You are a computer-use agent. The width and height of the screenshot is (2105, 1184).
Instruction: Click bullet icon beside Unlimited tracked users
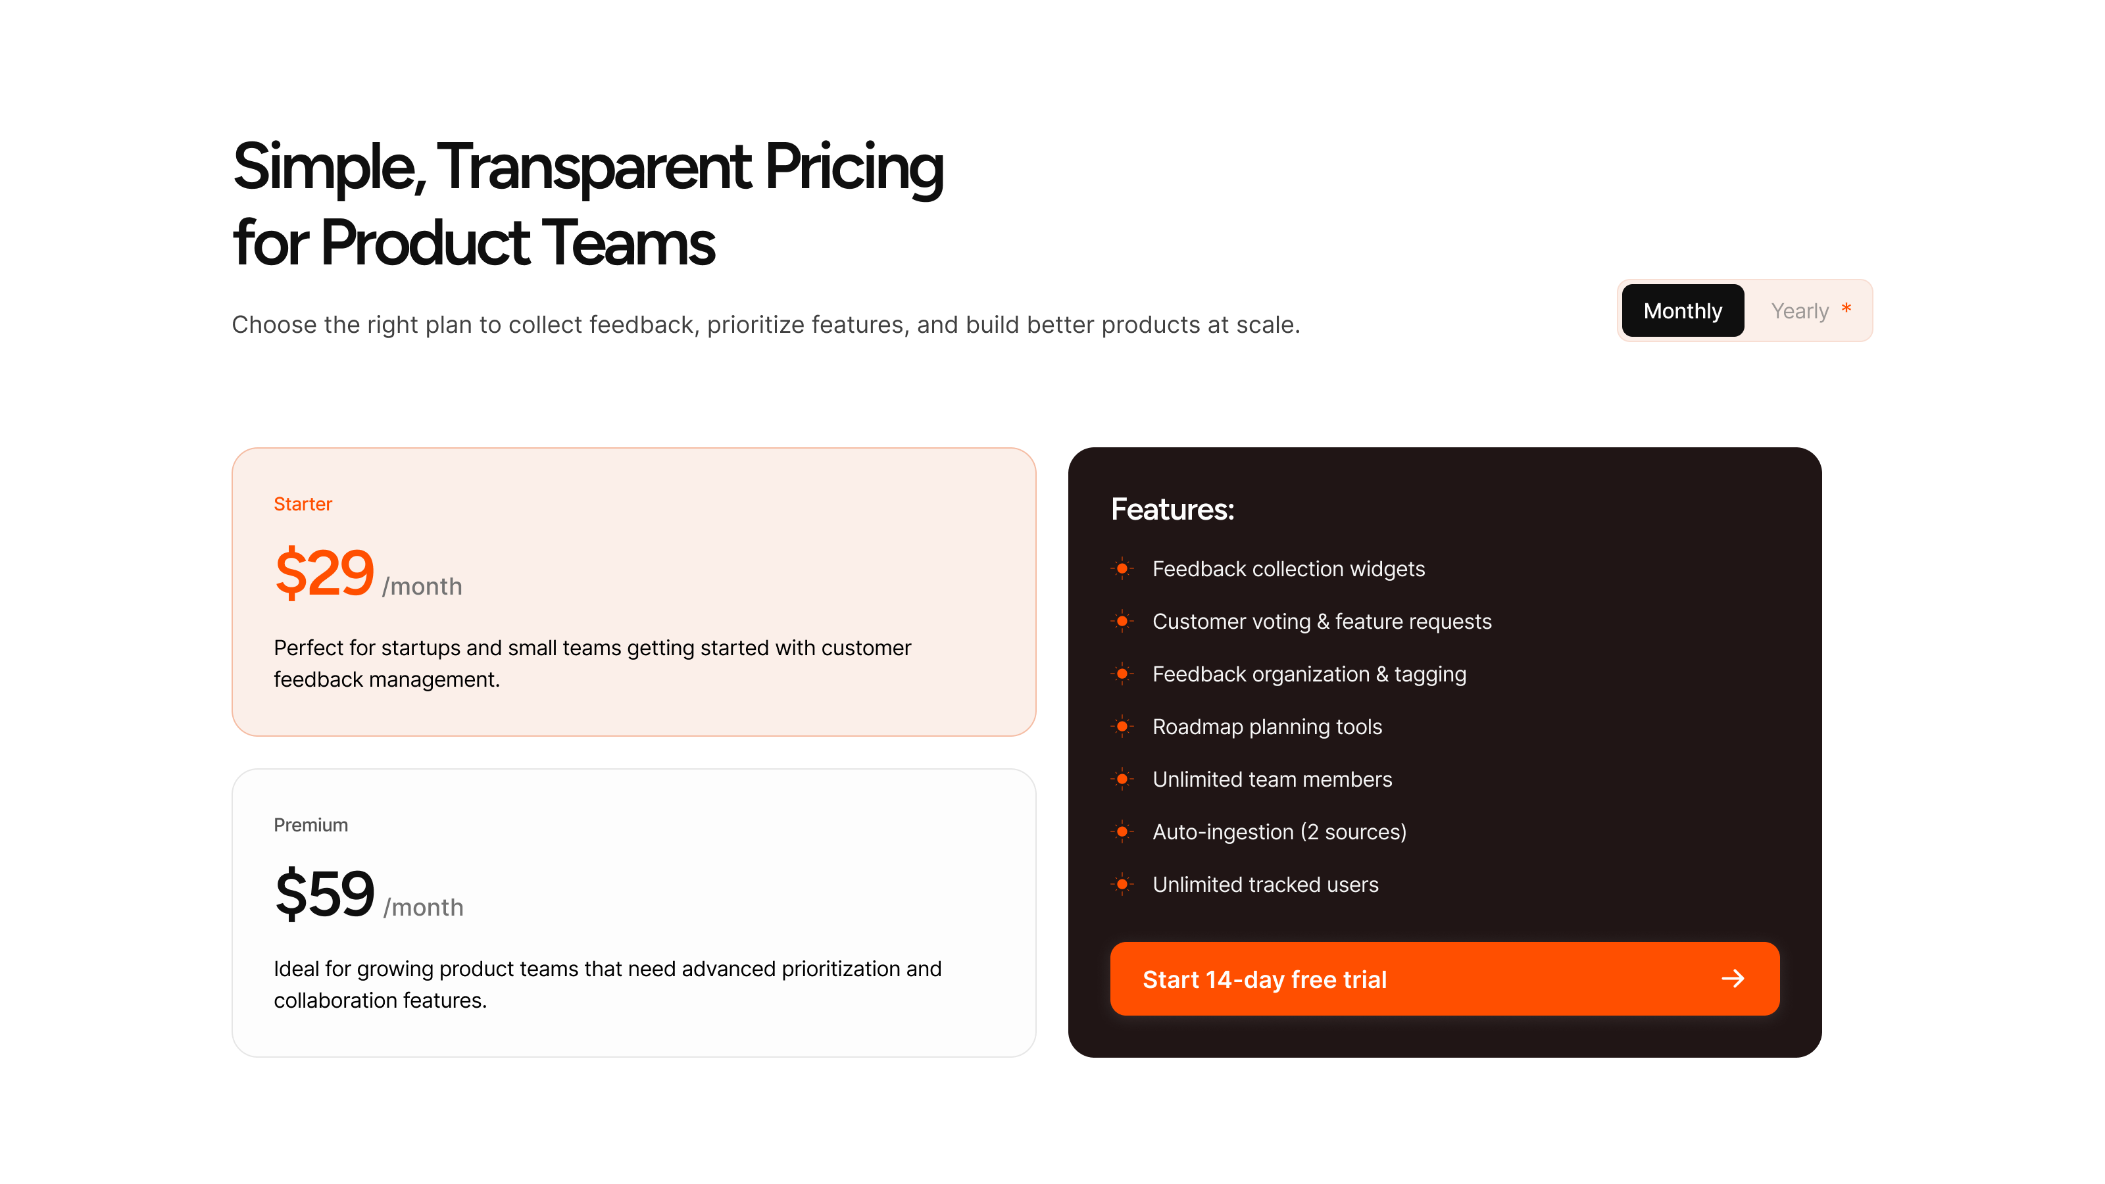[x=1122, y=884]
